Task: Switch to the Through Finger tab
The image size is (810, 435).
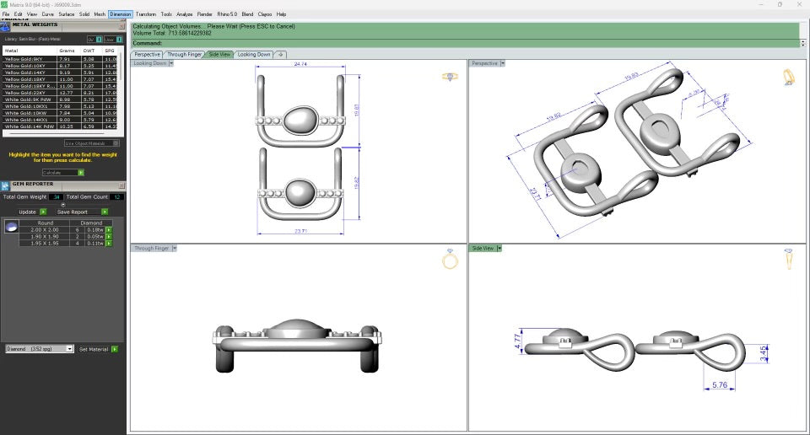Action: (x=184, y=54)
